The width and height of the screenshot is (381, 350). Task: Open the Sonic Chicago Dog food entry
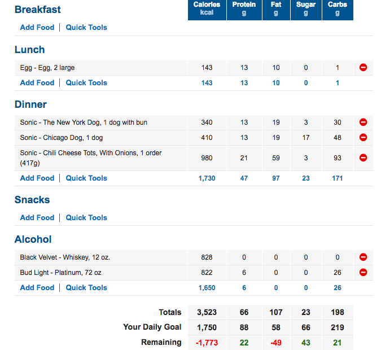point(61,138)
